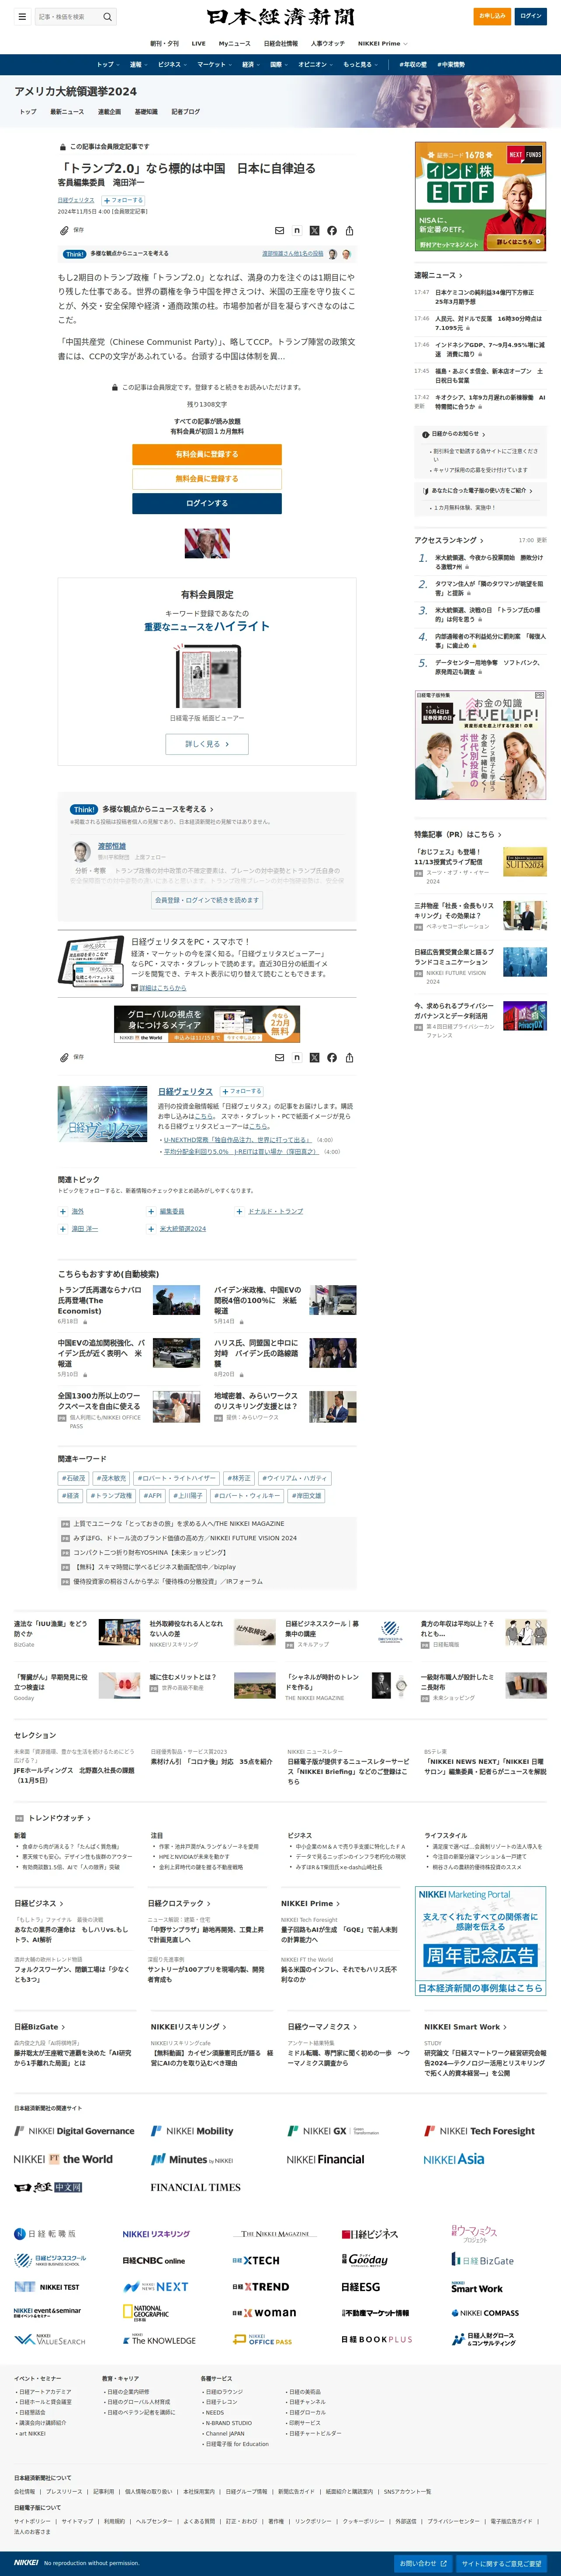This screenshot has height=2576, width=561.
Task: Toggle 保存 clip after the Global media banner
Action: [72, 1057]
